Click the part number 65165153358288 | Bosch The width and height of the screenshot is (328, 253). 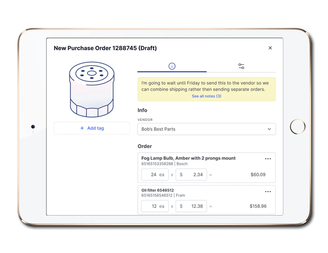click(x=164, y=164)
